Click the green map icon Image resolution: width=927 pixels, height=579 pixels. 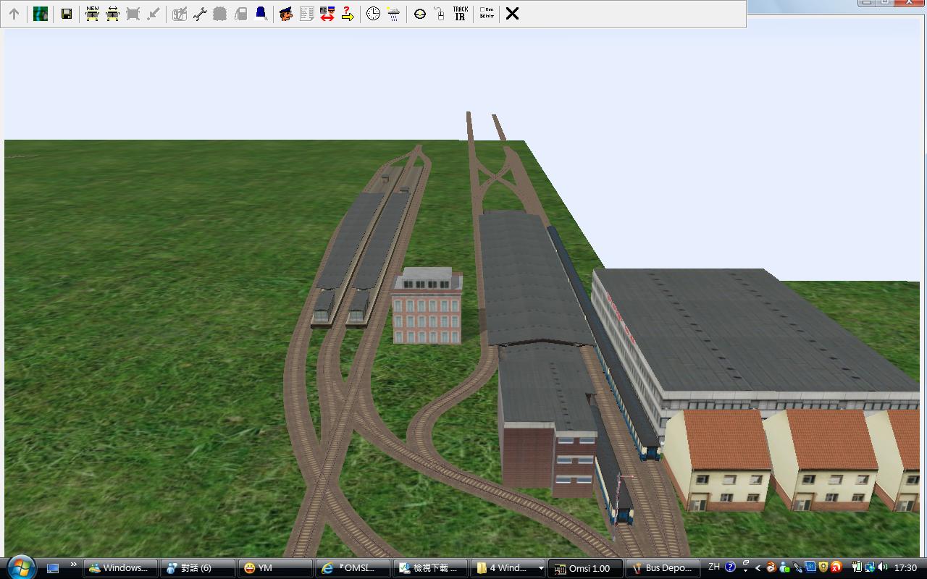coord(41,14)
